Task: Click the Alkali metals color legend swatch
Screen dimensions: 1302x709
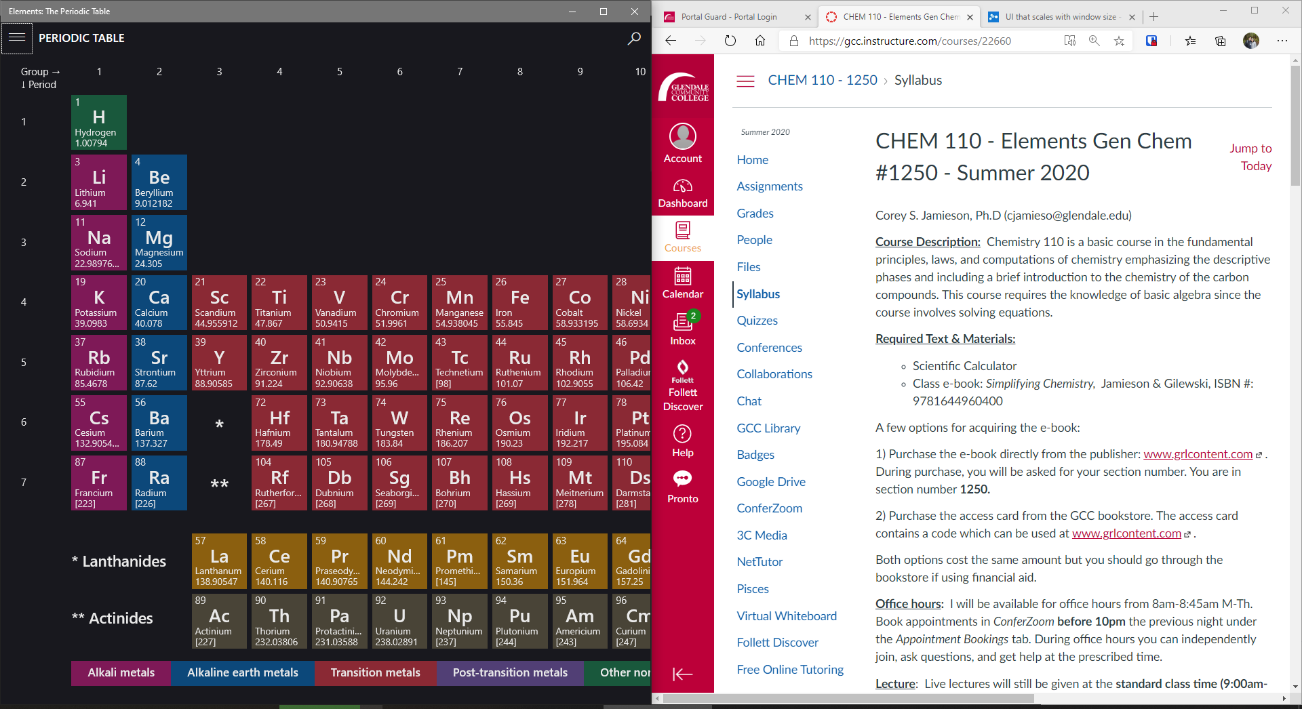Action: (121, 672)
